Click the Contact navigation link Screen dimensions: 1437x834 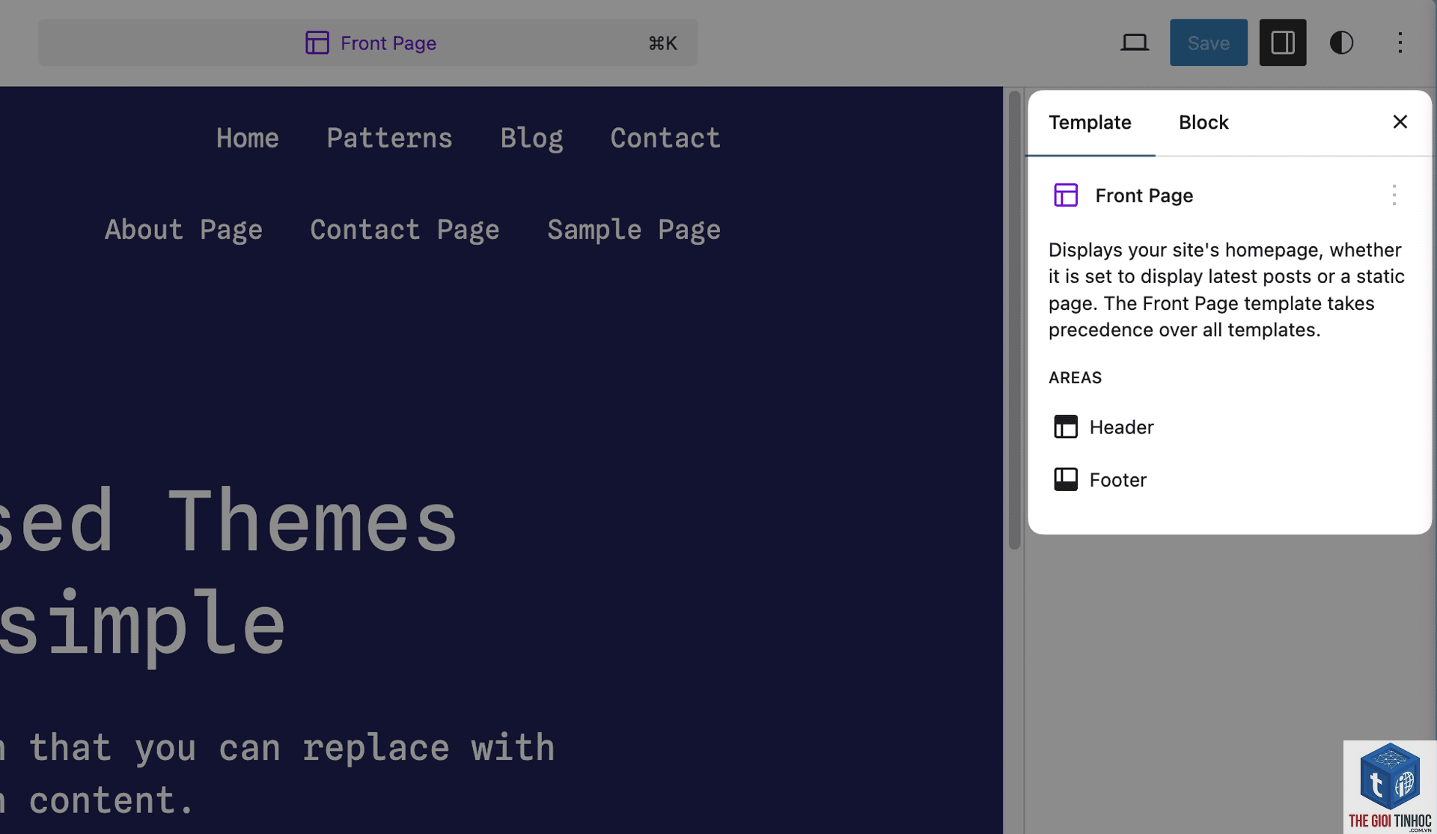(x=665, y=138)
